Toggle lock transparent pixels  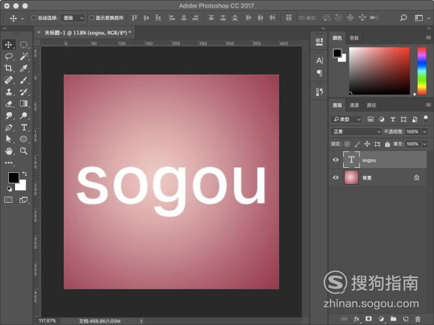347,144
